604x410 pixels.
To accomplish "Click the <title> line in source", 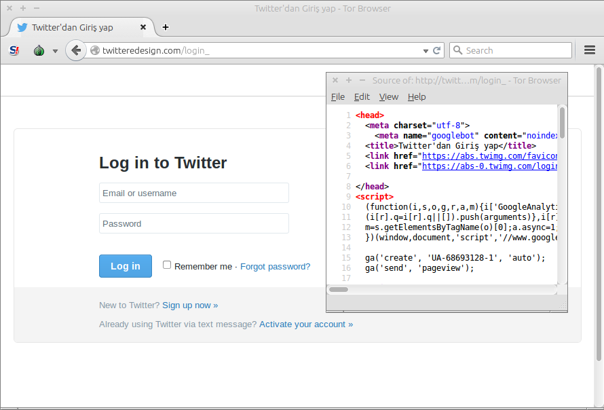I will (451, 146).
